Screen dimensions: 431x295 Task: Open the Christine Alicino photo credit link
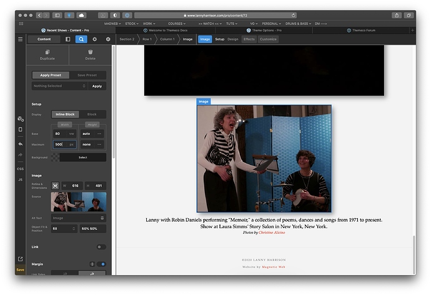[x=272, y=232]
